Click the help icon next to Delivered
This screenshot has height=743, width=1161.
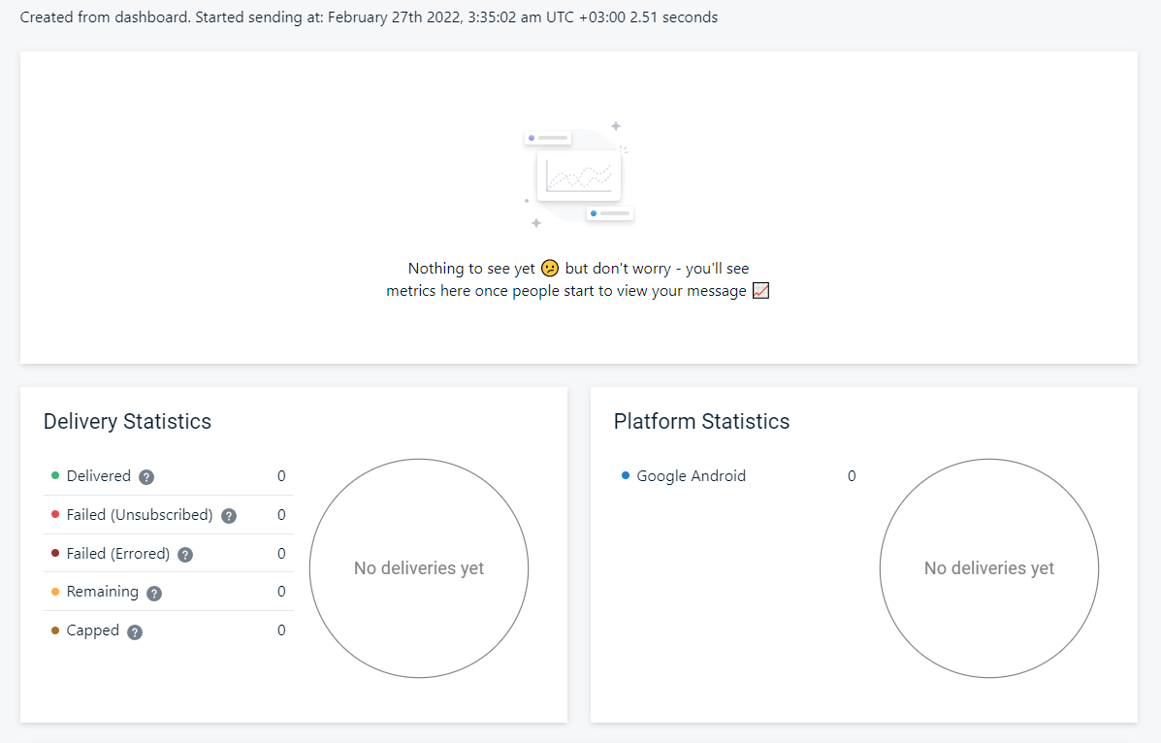[145, 476]
